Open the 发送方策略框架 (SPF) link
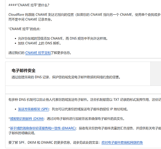Image resolution: width=161 pixels, height=149 pixels. click(x=33, y=109)
